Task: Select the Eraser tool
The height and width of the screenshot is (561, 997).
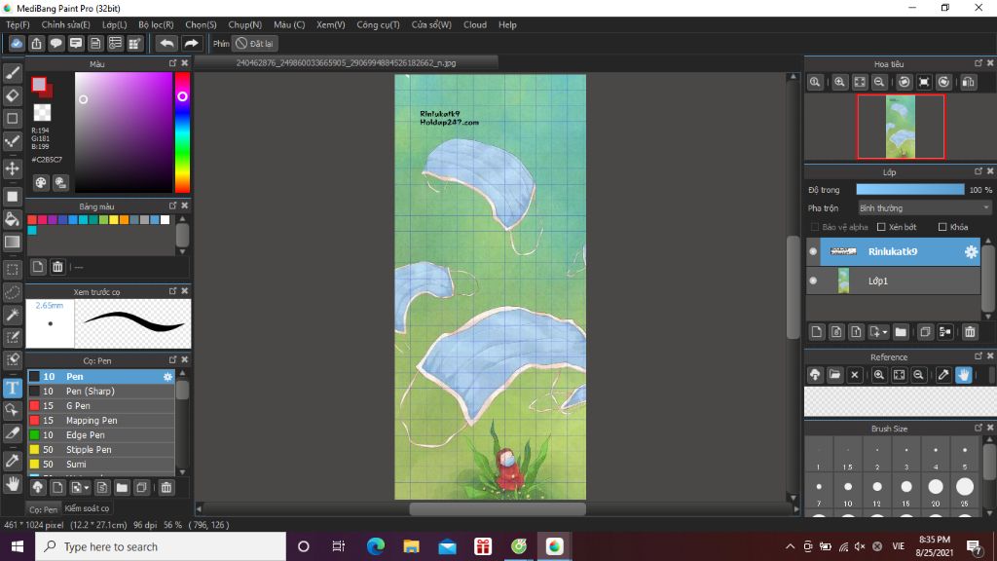Action: (12, 95)
